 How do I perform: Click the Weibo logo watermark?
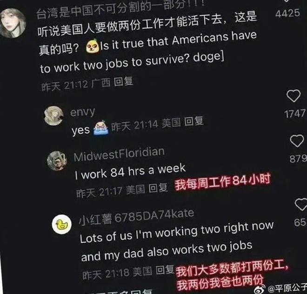click(260, 289)
